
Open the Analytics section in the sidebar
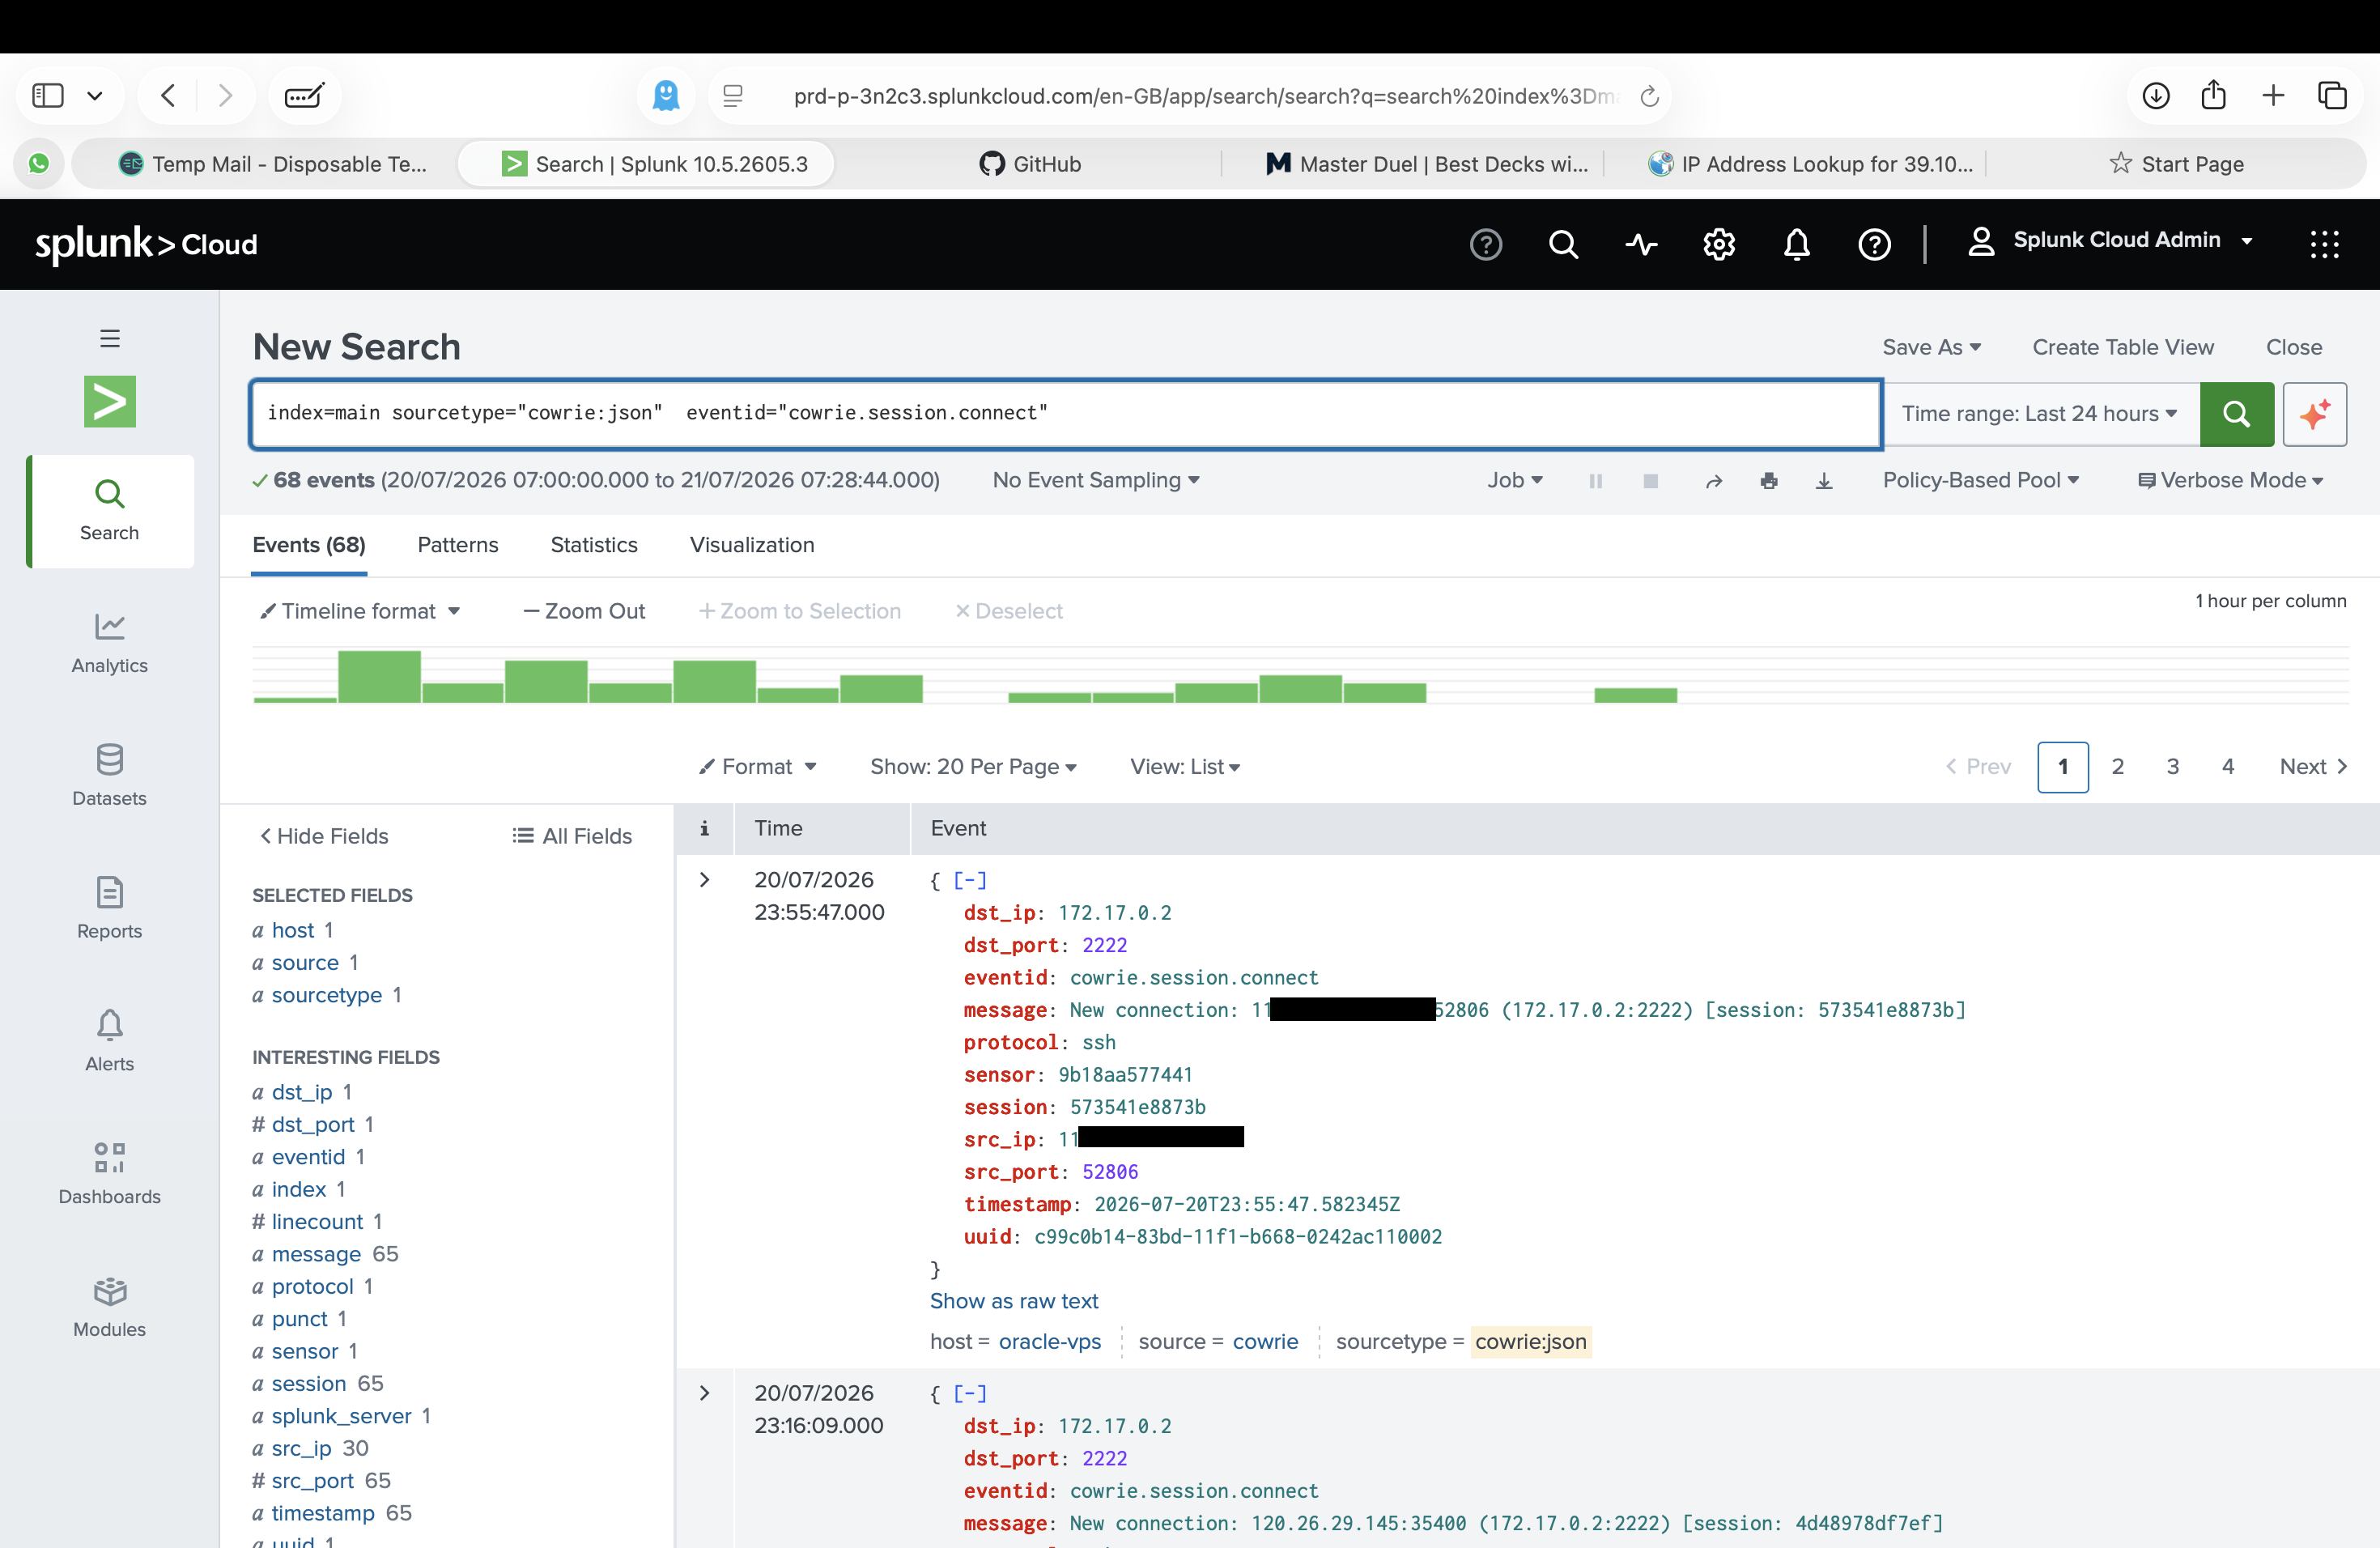109,644
